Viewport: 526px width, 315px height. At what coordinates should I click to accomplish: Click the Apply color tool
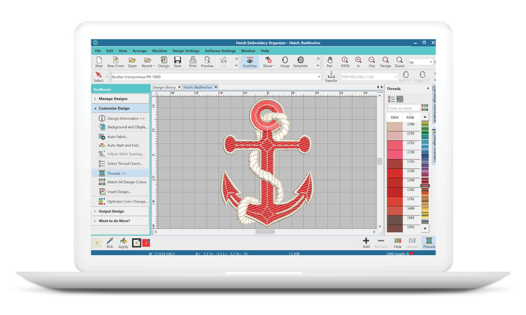pos(123,243)
